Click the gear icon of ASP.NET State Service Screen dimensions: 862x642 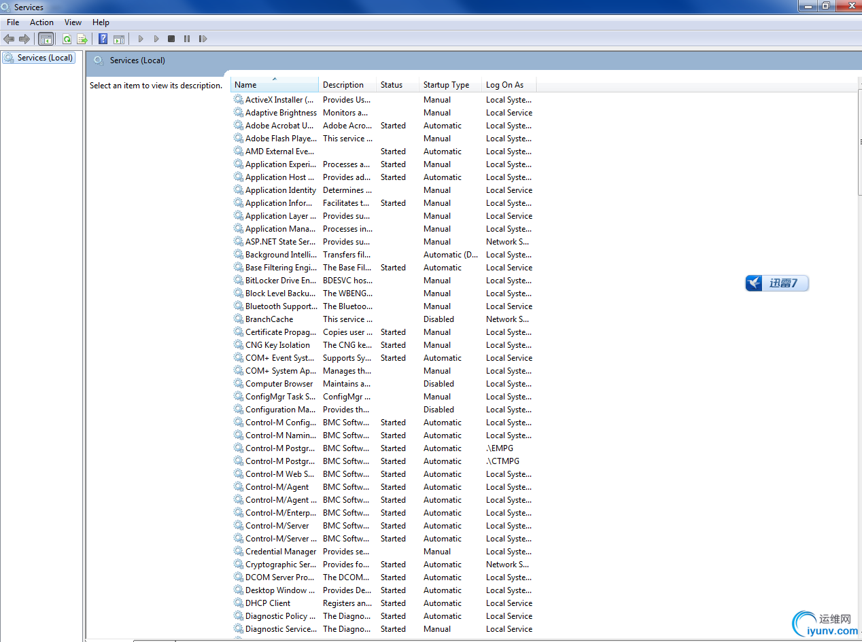pos(239,241)
